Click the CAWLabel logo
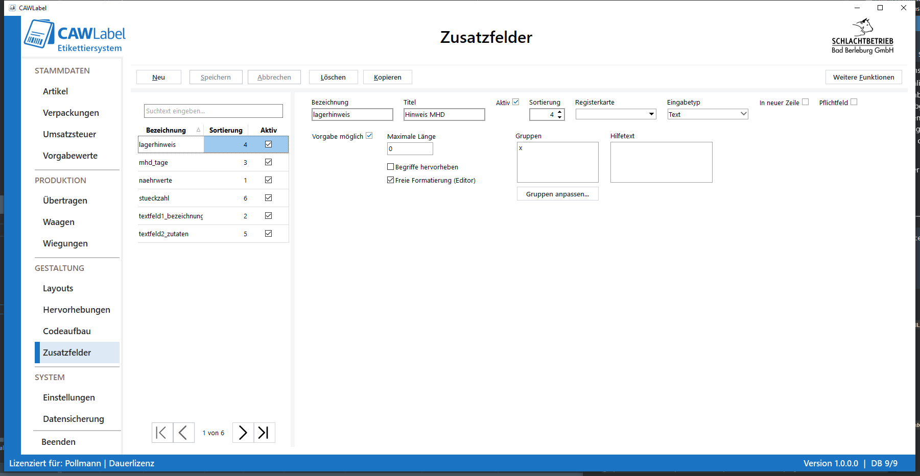The height and width of the screenshot is (476, 920). [x=75, y=36]
